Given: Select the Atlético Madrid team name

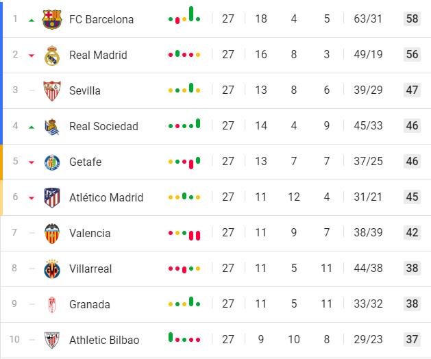Looking at the screenshot, I should (x=106, y=197).
